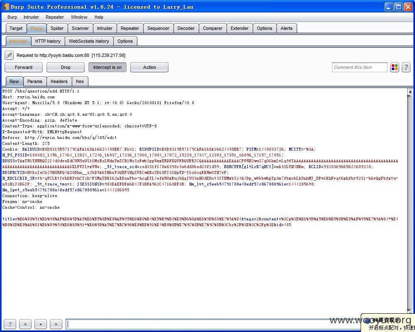Click the Accept-Encoding: gzip, deflate line

click(x=40, y=120)
